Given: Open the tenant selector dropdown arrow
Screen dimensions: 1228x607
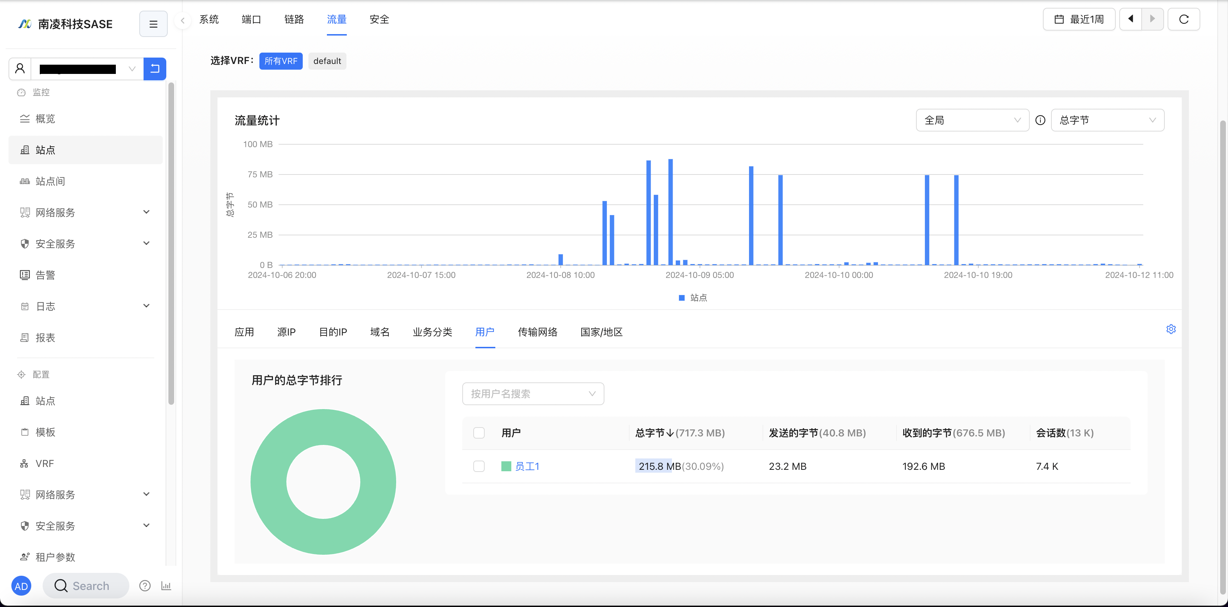Looking at the screenshot, I should (132, 69).
